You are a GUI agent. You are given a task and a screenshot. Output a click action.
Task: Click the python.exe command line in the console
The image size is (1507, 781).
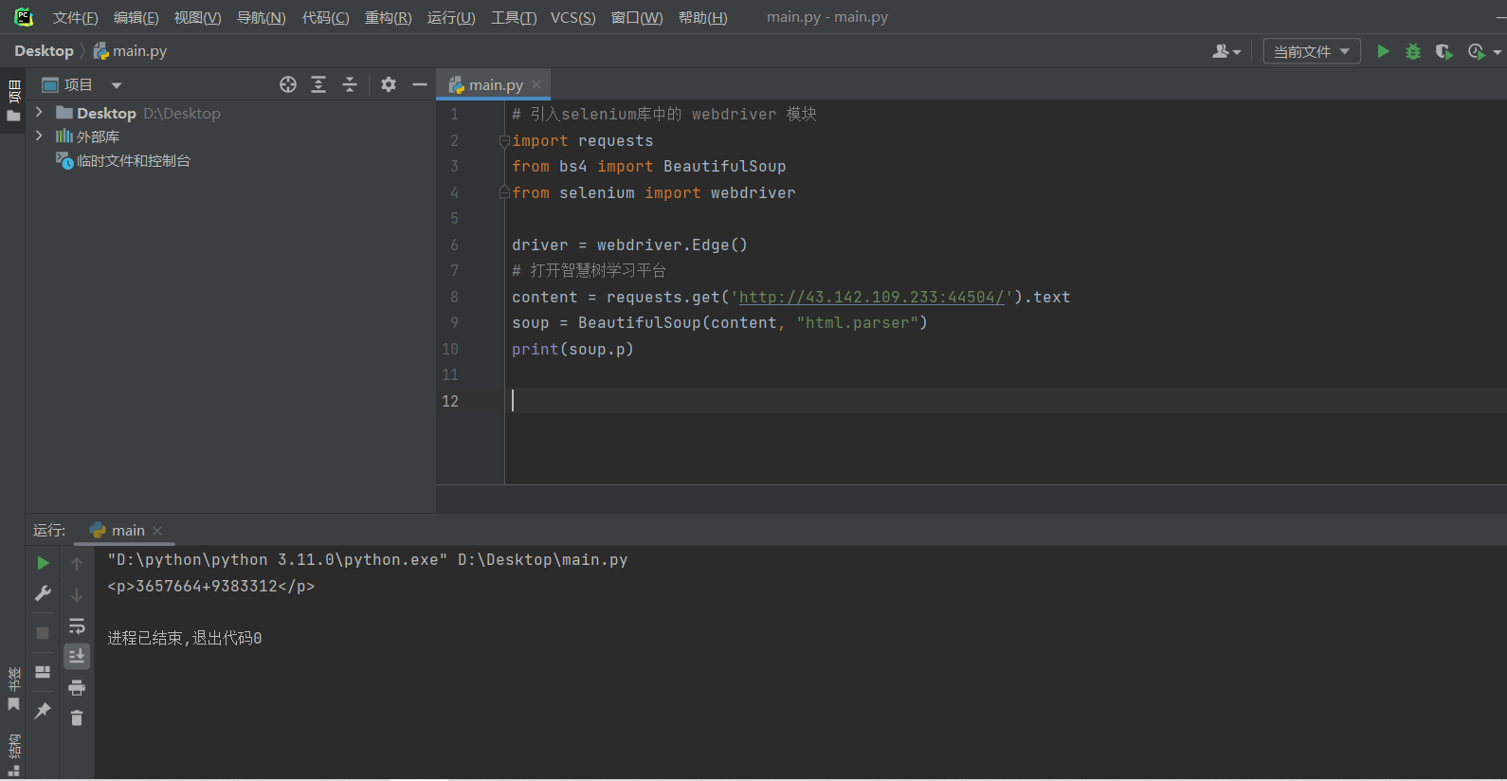(x=368, y=560)
